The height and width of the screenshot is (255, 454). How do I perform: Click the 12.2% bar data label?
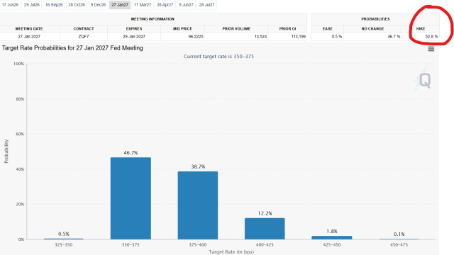click(x=265, y=213)
